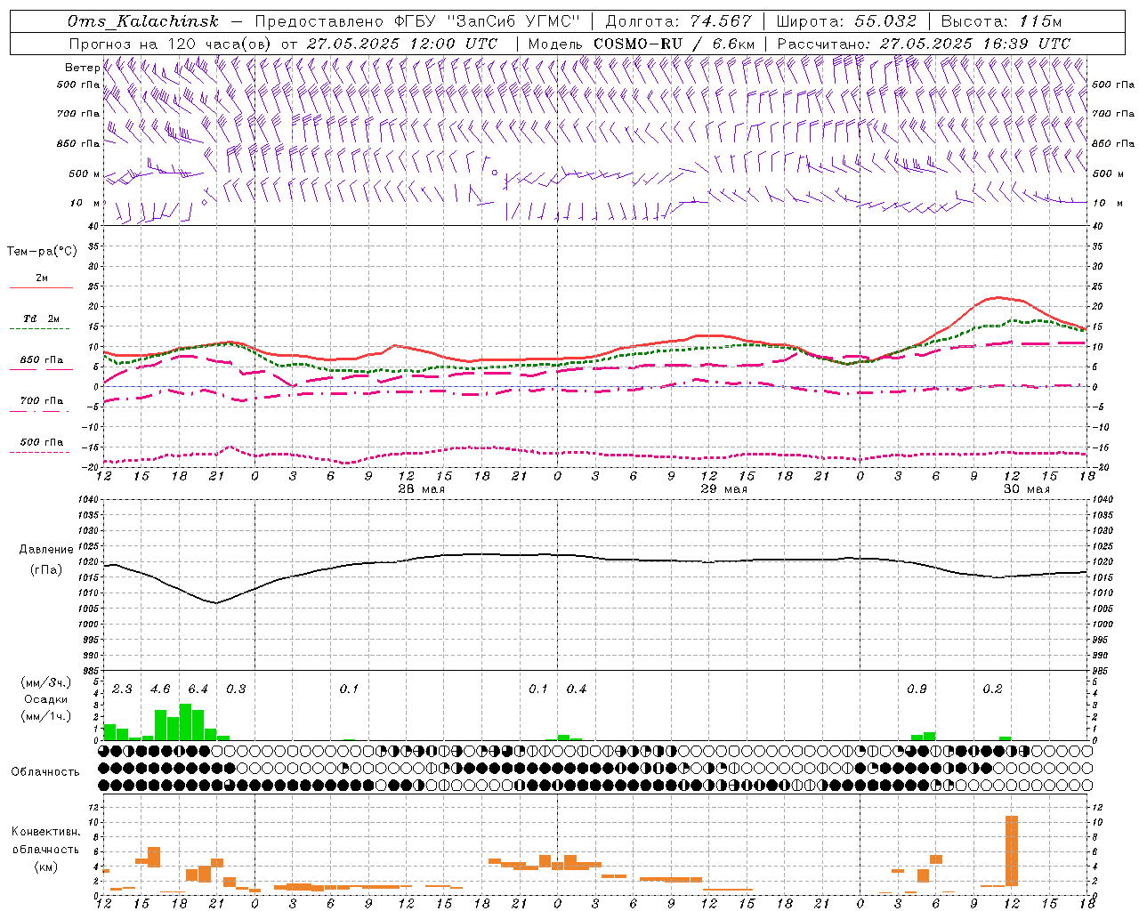Click the 'Ветер' wind panel label
Viewport: 1139px width, 911px height.
(82, 68)
